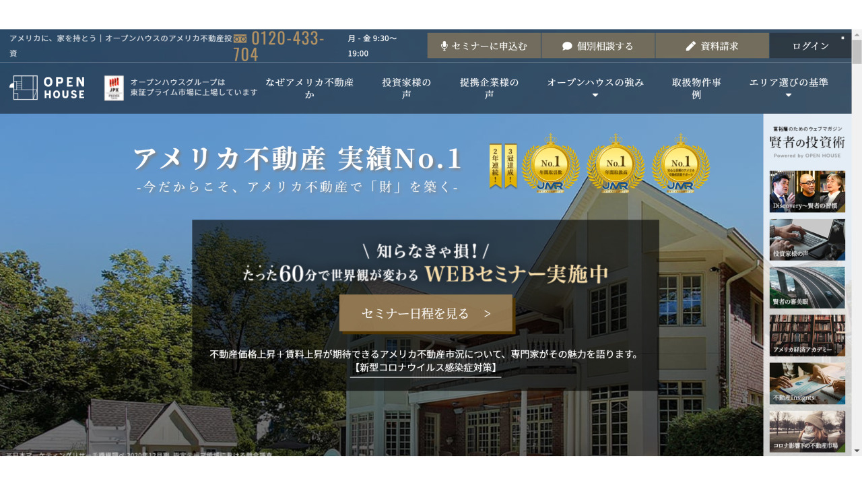Click the first gold No.1 年間取引数 medal

tap(551, 162)
